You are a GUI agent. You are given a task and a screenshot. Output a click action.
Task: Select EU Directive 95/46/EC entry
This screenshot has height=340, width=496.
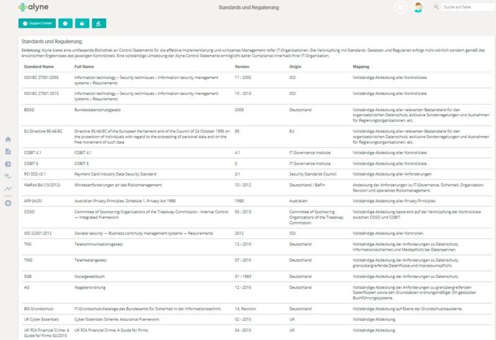(x=43, y=131)
